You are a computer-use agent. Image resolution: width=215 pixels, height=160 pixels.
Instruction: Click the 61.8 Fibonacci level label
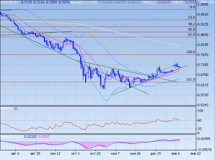[x=192, y=34]
